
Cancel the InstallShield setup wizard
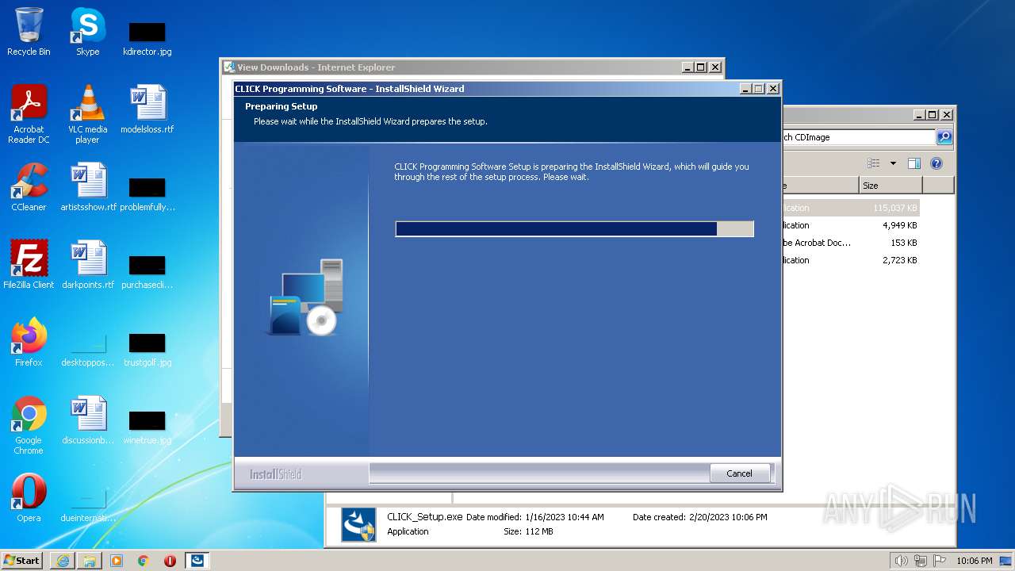click(x=739, y=473)
